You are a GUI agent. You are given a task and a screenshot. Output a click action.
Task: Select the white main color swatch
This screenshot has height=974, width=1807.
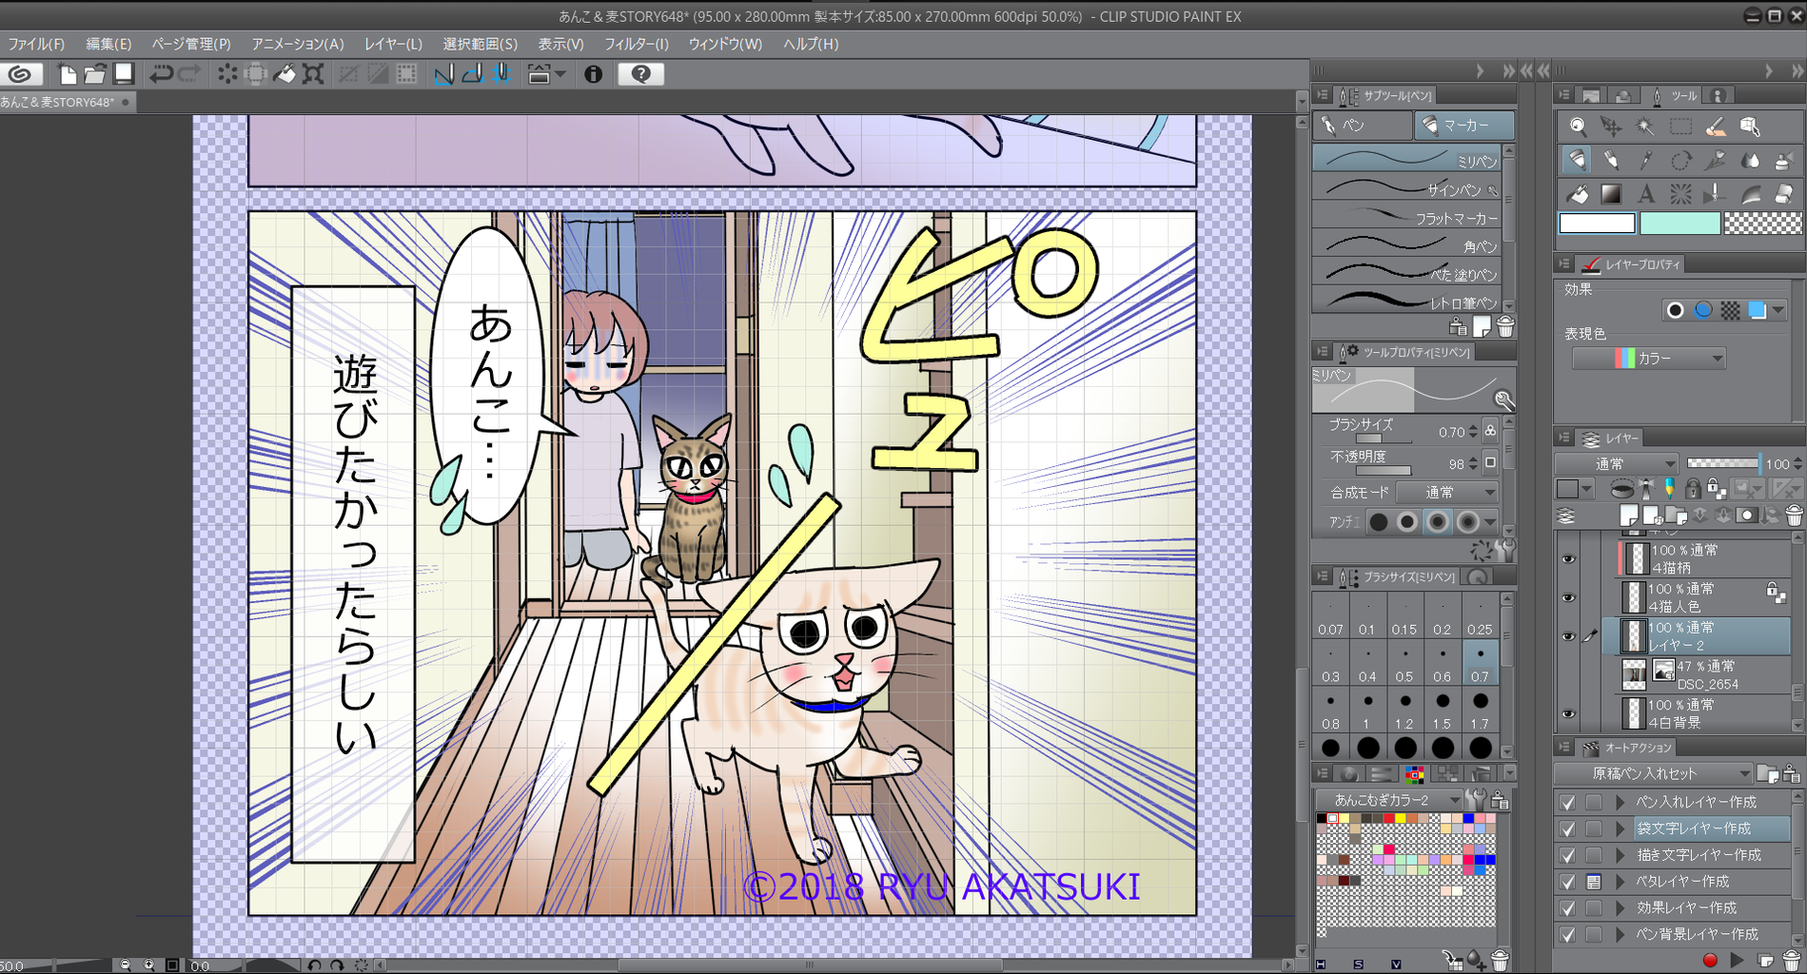[x=1597, y=224]
